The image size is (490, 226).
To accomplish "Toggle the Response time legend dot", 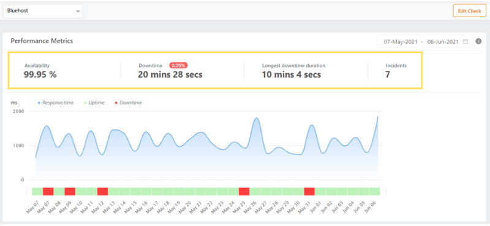I will (39, 103).
